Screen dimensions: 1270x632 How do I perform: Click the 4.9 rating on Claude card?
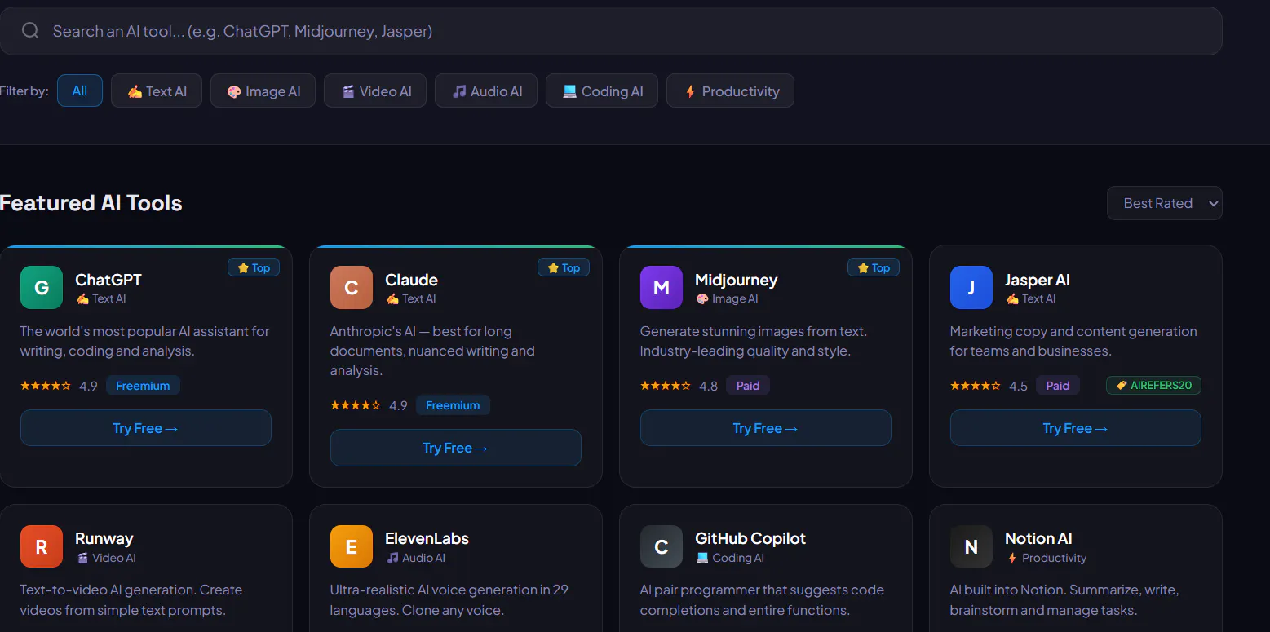coord(398,405)
